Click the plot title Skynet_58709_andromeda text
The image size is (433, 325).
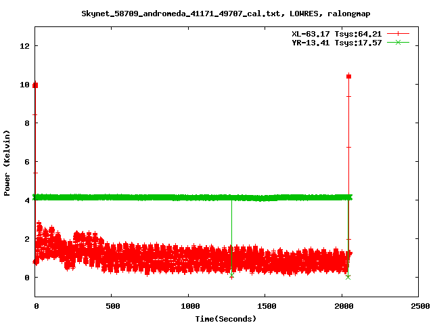pos(225,14)
